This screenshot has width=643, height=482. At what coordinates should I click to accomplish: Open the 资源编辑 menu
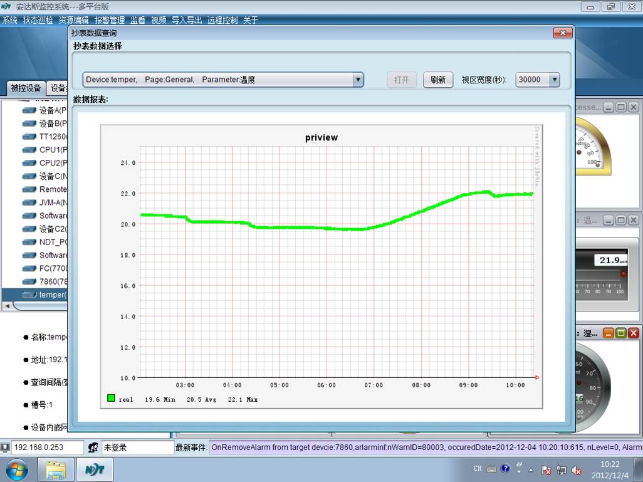click(74, 20)
